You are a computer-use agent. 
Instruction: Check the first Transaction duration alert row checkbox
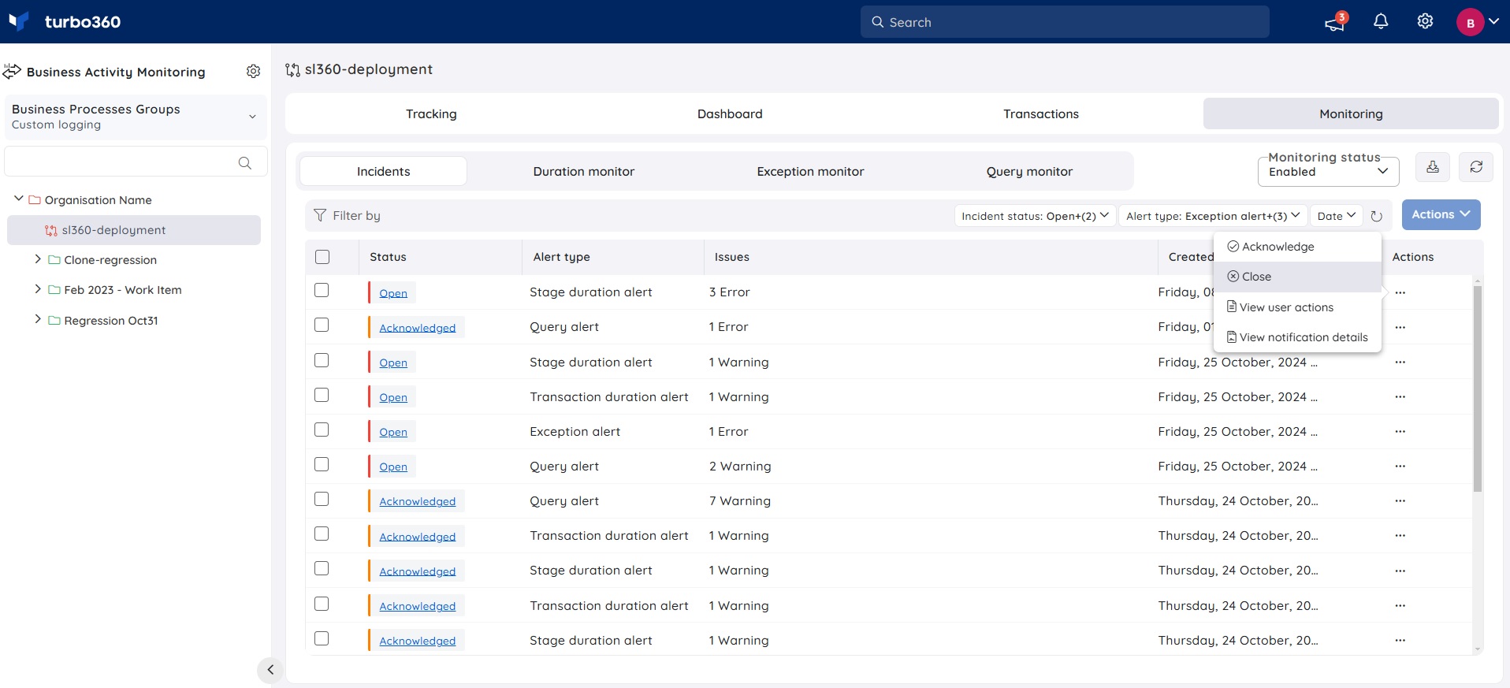pos(322,395)
